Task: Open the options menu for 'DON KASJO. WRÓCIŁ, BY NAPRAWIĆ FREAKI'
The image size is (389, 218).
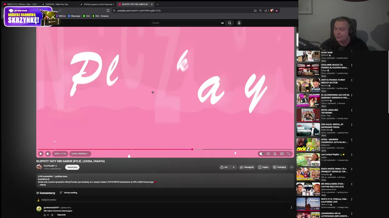Action: tap(352, 125)
